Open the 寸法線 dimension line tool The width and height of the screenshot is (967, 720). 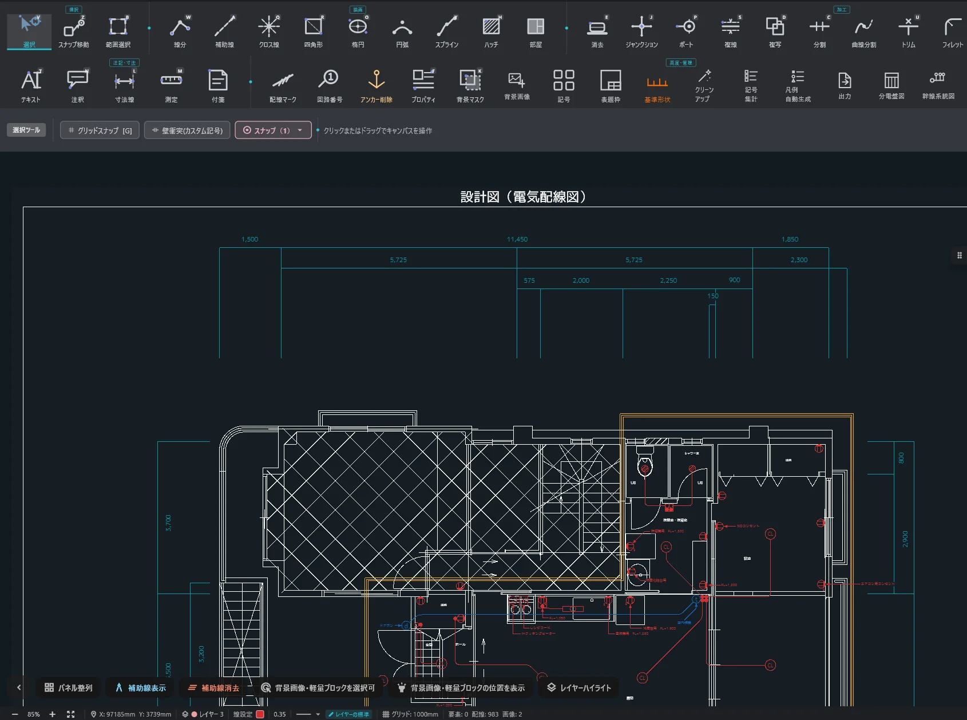[x=125, y=85]
